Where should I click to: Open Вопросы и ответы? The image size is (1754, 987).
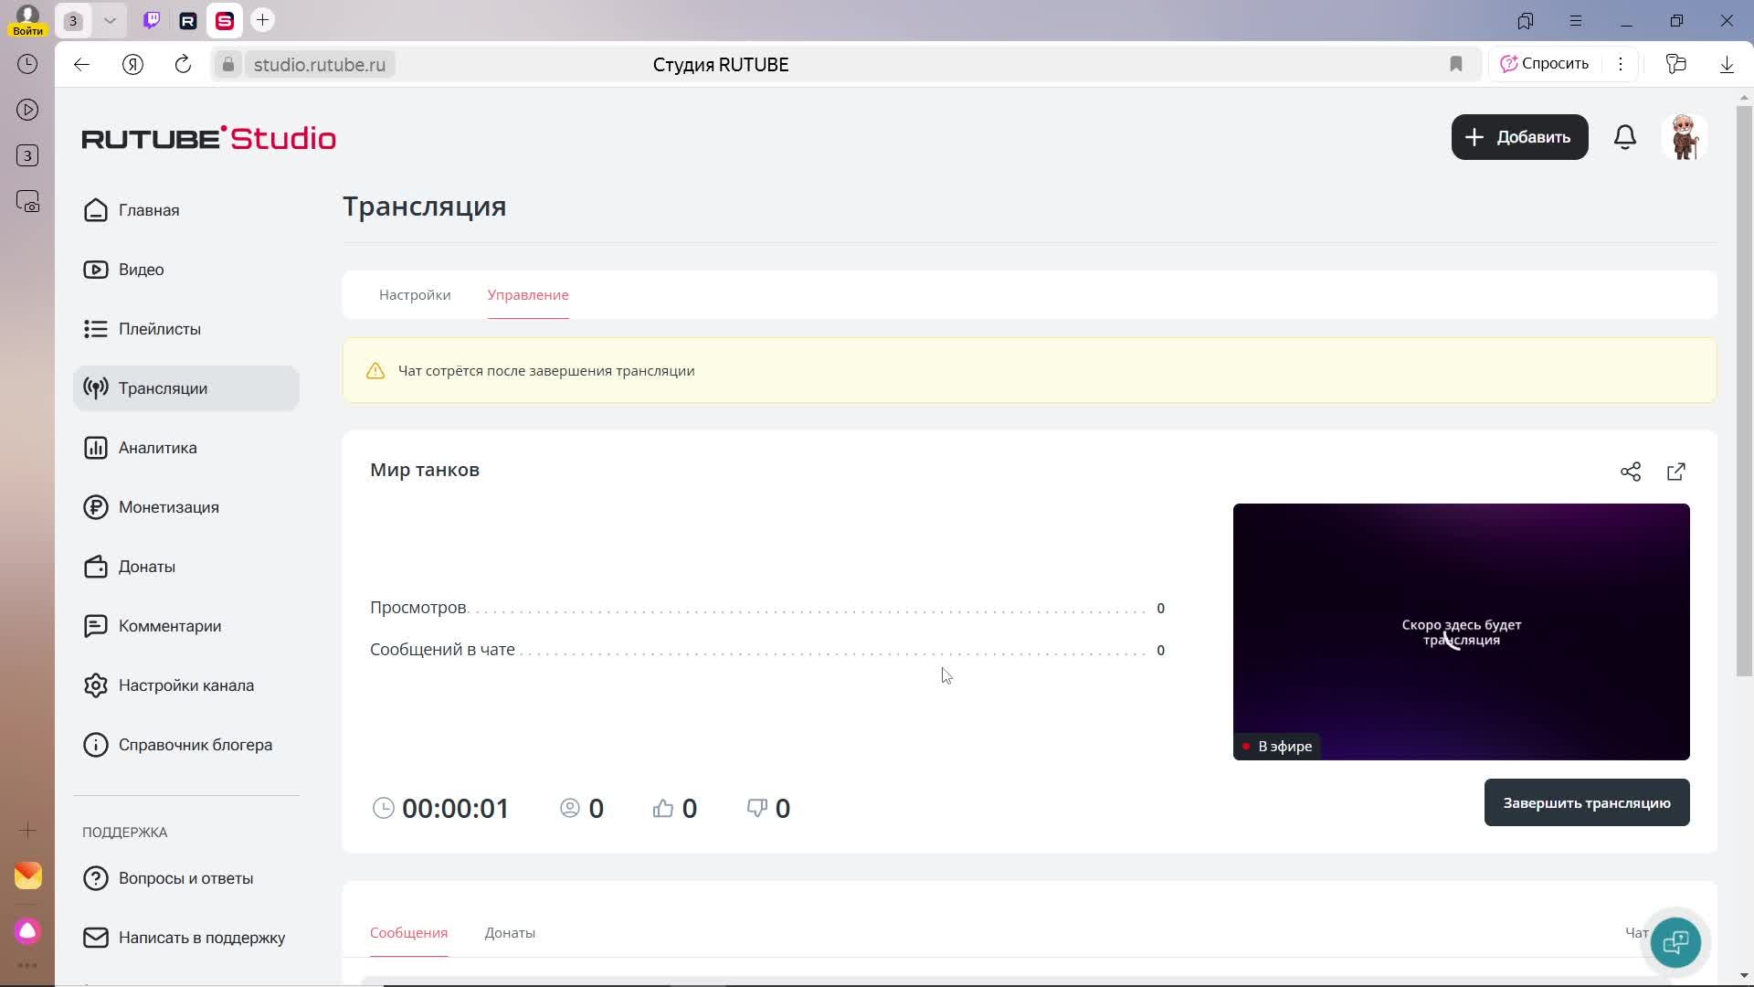tap(186, 878)
